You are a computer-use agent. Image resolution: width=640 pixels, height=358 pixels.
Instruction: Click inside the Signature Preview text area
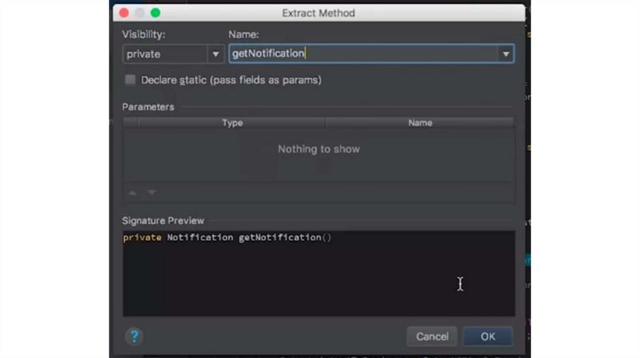[x=319, y=281]
